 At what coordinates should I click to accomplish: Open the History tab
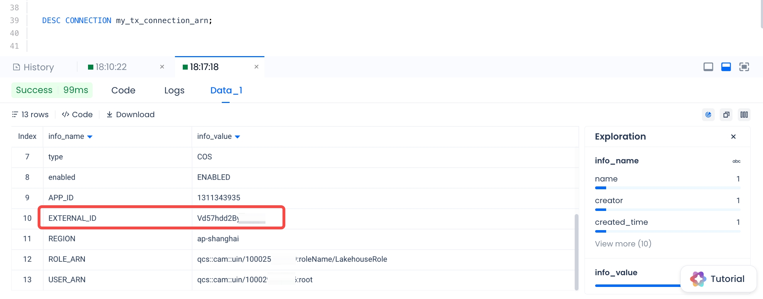pos(34,67)
